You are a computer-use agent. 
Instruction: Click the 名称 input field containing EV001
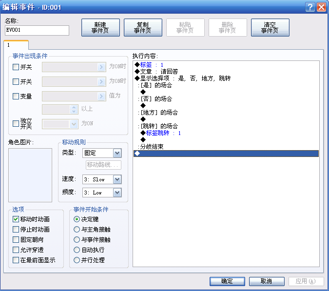click(37, 30)
